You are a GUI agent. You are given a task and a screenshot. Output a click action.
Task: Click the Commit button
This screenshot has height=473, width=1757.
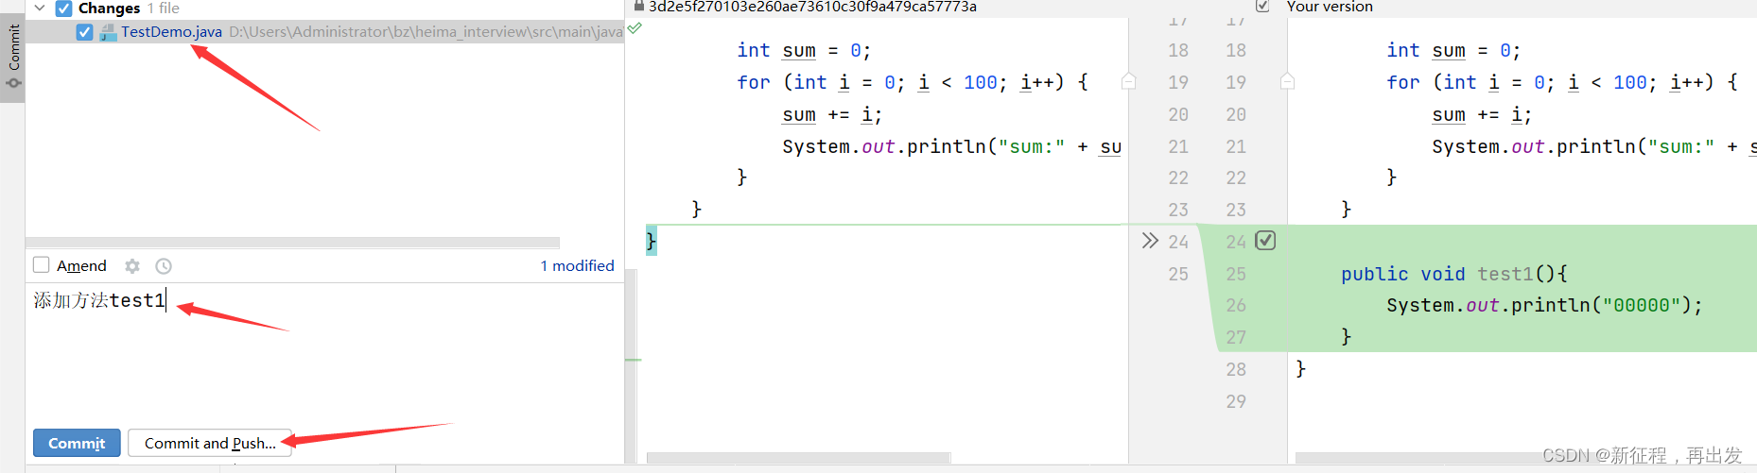tap(77, 443)
